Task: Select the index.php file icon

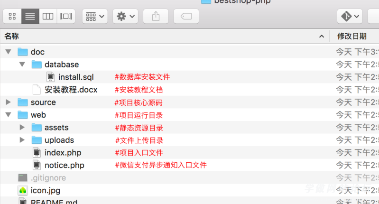Action: (36, 152)
